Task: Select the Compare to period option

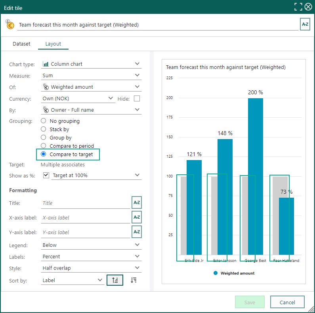Action: (44, 146)
